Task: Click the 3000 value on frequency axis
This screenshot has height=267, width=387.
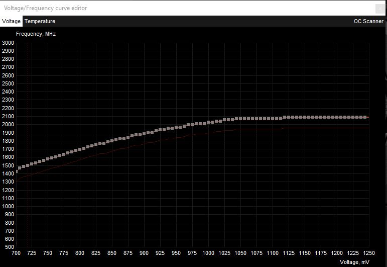Action: (x=8, y=43)
